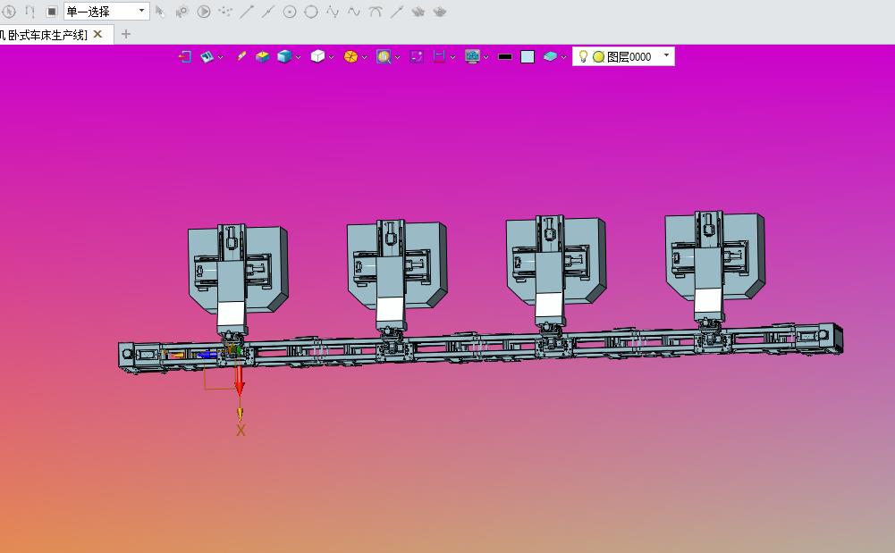Expand the zoom icon dropdown arrow
The height and width of the screenshot is (553, 895).
[x=397, y=57]
